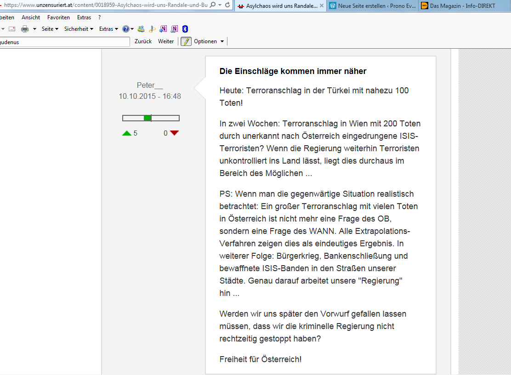This screenshot has height=375, width=511.
Task: Click into the find-on-page search field
Action: click(x=64, y=42)
